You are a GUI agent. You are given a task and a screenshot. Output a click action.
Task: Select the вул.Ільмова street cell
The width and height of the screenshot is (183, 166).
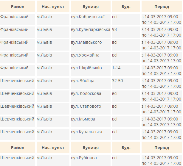pos(83,119)
